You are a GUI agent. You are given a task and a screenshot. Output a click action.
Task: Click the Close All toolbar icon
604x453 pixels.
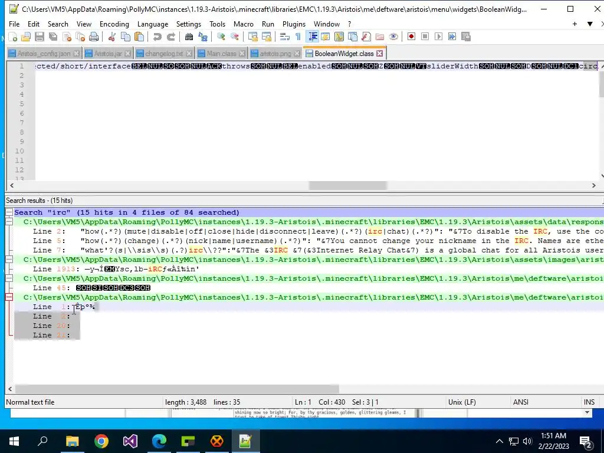click(80, 37)
